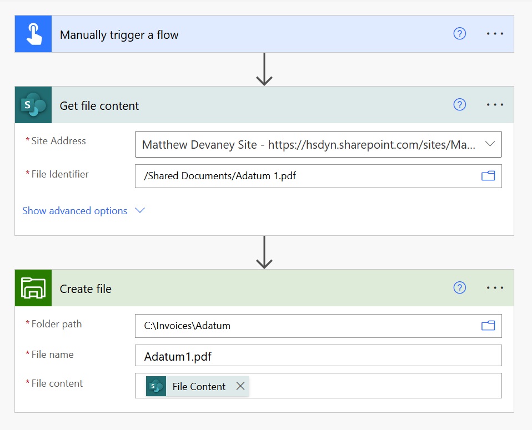
Task: Click the SharePoint icon on the Get file content card
Action: (x=33, y=105)
